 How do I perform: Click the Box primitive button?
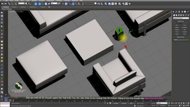click(177, 25)
